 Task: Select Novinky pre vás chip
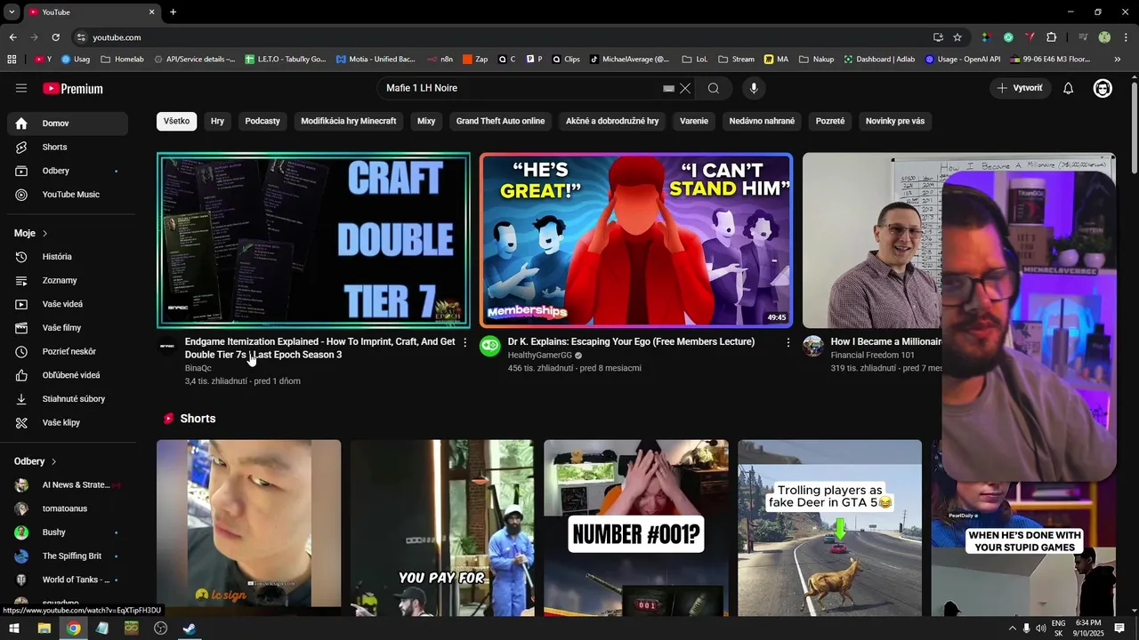click(895, 121)
